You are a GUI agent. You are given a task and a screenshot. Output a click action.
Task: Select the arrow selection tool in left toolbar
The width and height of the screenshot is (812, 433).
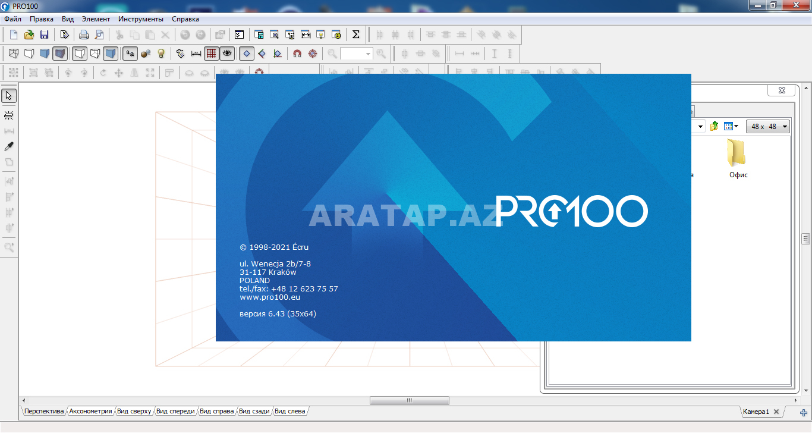pos(9,96)
